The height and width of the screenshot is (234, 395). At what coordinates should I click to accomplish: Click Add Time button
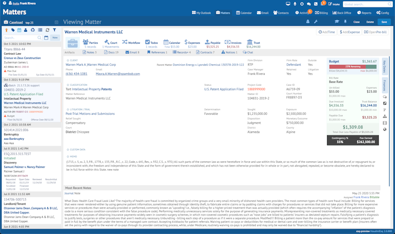(x=327, y=32)
